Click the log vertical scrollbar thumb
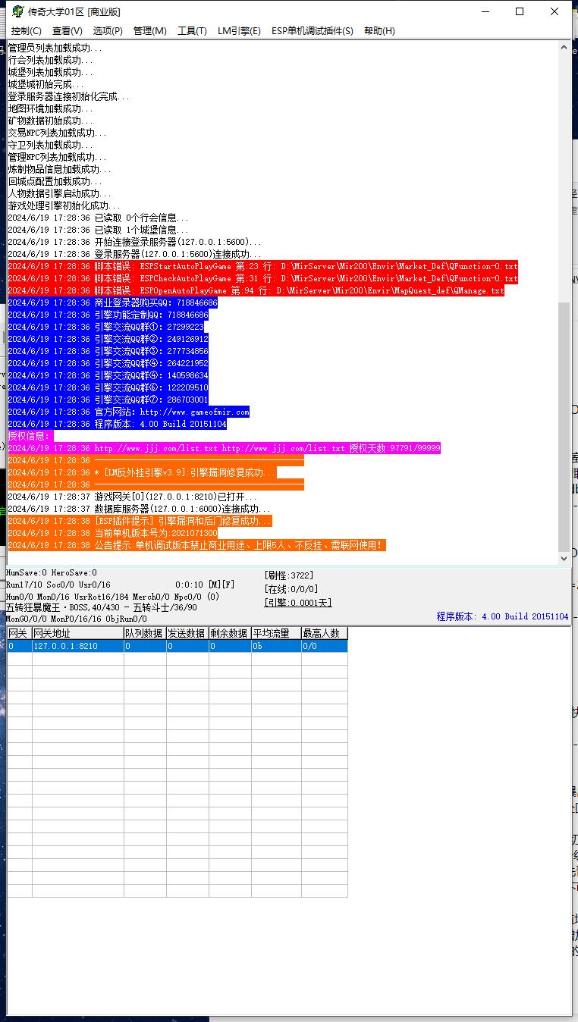 (564, 426)
